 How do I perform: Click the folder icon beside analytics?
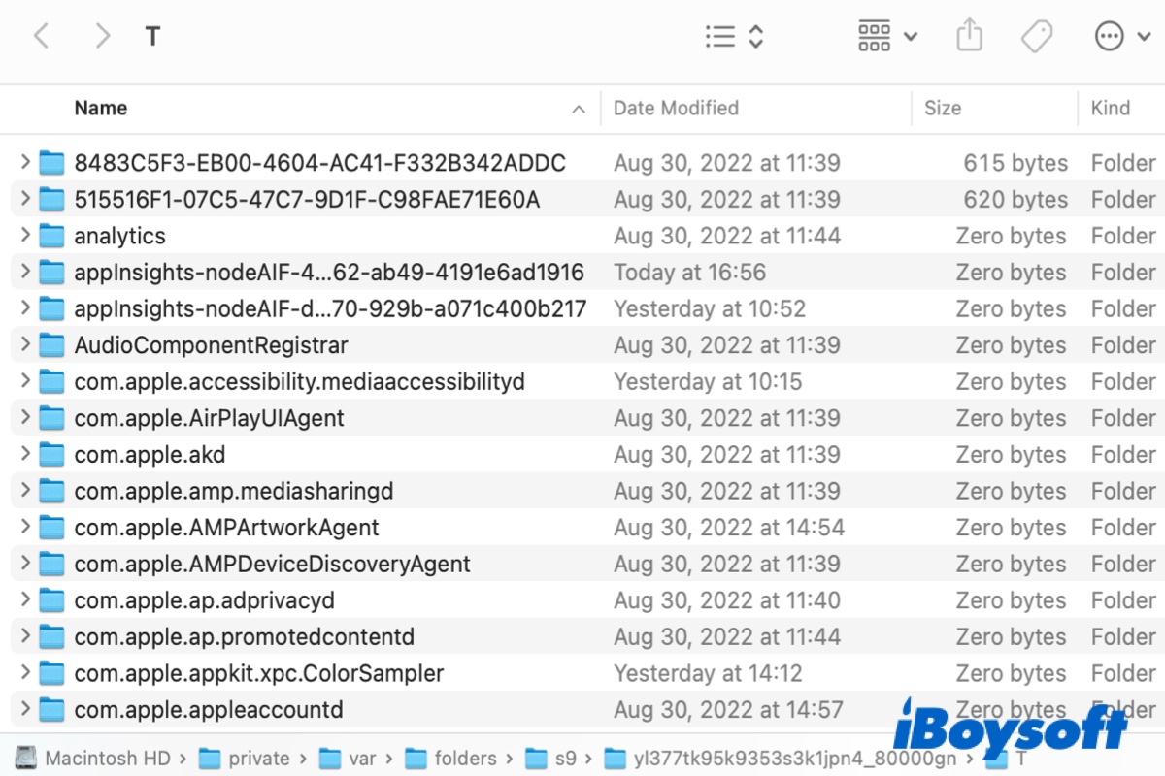coord(50,235)
